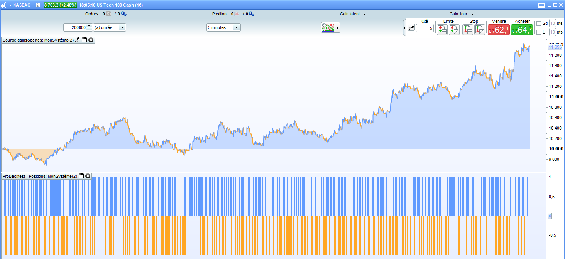This screenshot has height=259, width=565.
Task: Open the instrument info 'i' icon
Action: (37, 5)
